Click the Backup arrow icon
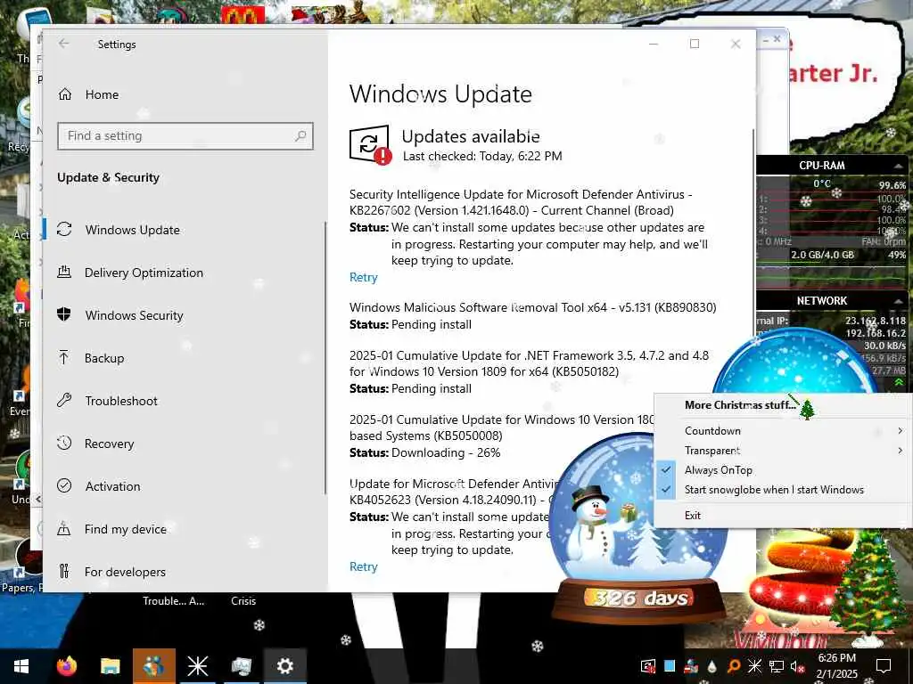The image size is (913, 684). click(64, 357)
